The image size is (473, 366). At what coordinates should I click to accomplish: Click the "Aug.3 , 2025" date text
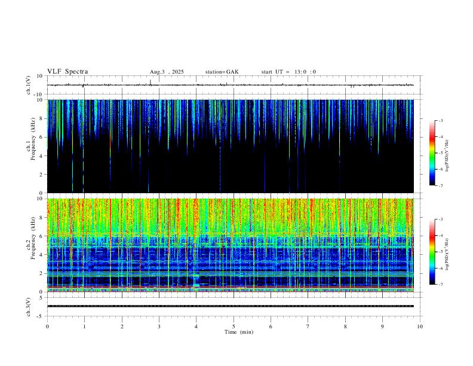tap(167, 72)
